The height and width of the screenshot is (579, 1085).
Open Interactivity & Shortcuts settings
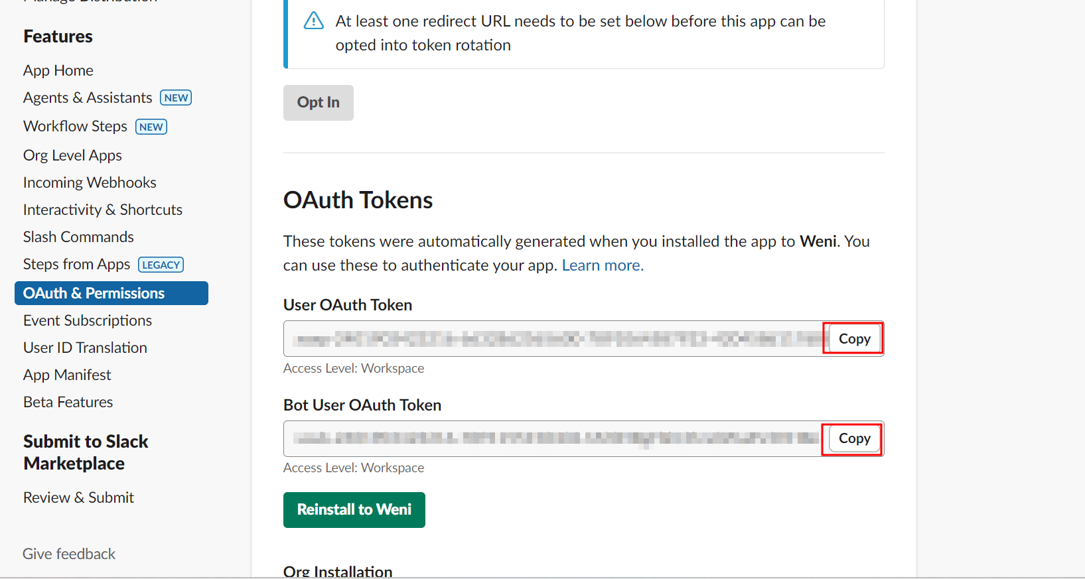102,209
